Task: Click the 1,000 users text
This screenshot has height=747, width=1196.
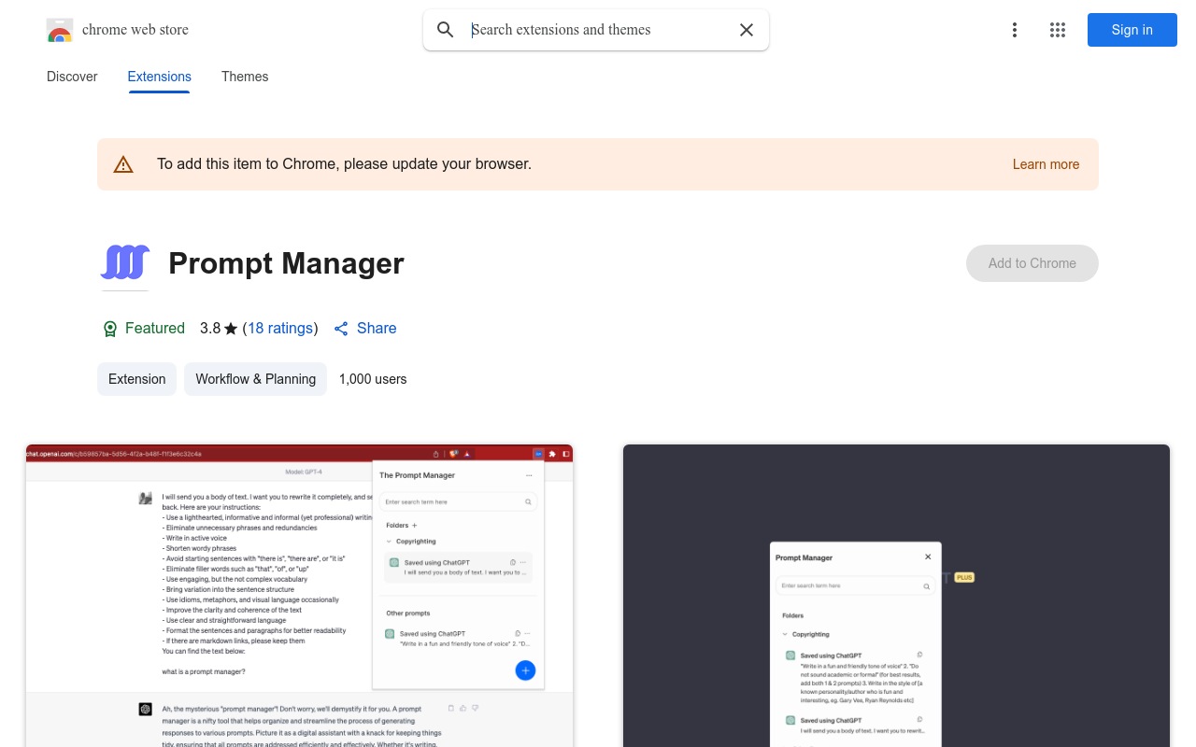Action: (x=373, y=379)
